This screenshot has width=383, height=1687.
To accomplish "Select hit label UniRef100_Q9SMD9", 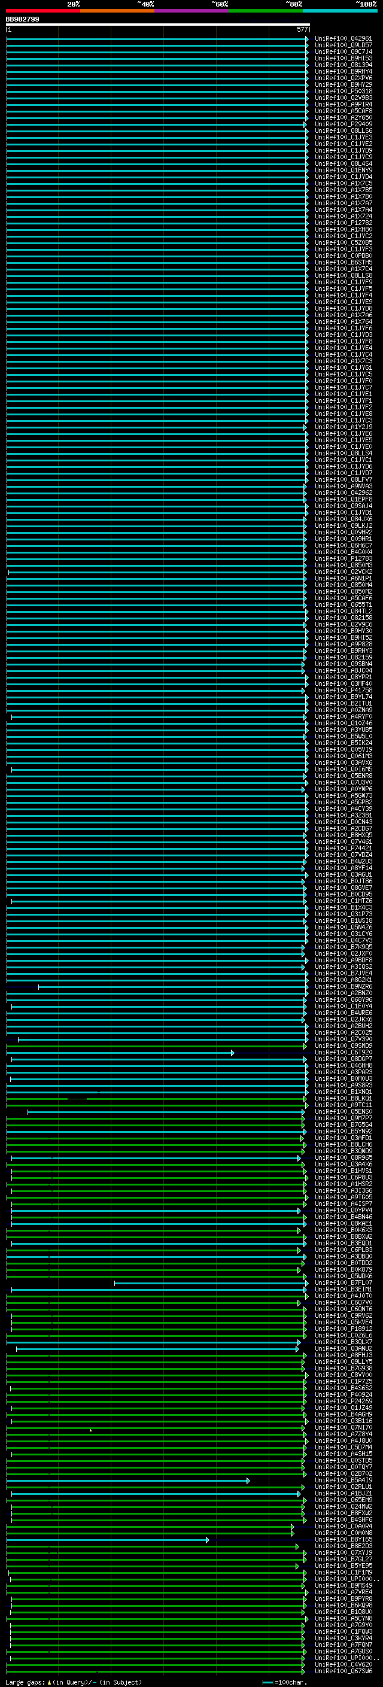I will pos(343,1047).
